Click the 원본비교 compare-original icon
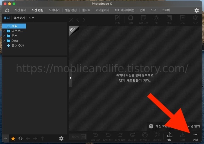This screenshot has height=144, width=204. coord(145,135)
